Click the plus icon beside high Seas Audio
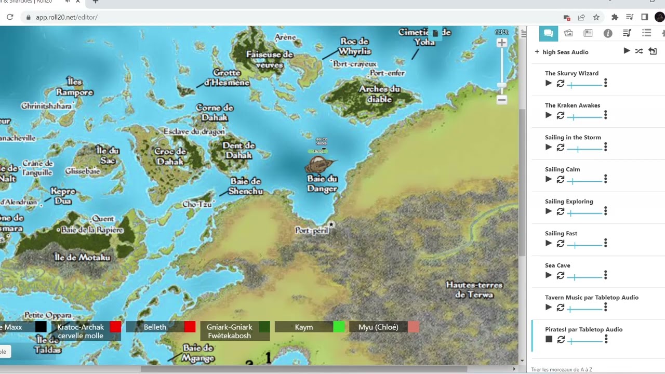 click(x=537, y=52)
